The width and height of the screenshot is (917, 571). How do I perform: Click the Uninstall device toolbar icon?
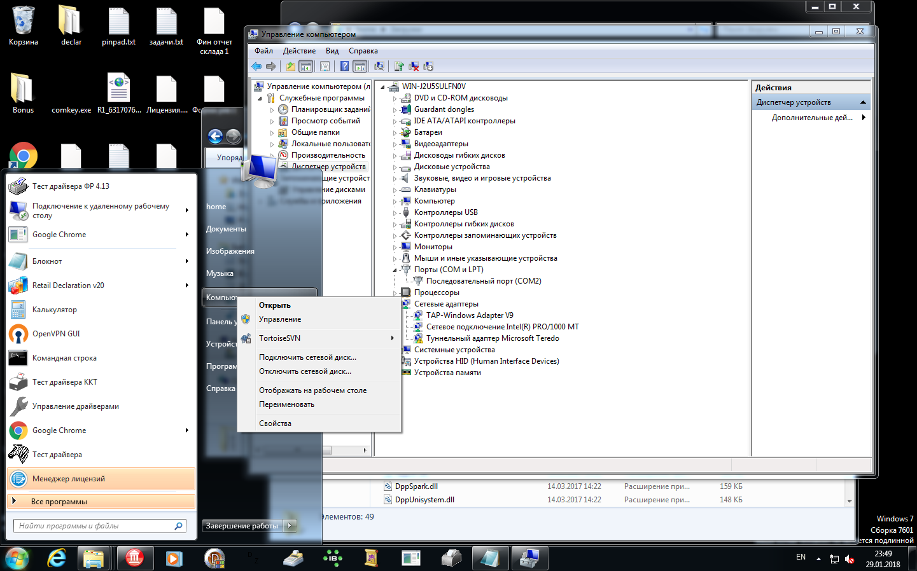click(x=414, y=66)
